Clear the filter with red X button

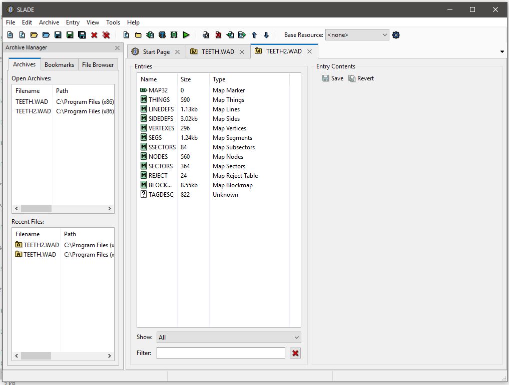(x=295, y=353)
